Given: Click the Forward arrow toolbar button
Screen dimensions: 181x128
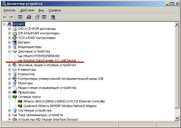Looking at the screenshot, I should point(11,17).
